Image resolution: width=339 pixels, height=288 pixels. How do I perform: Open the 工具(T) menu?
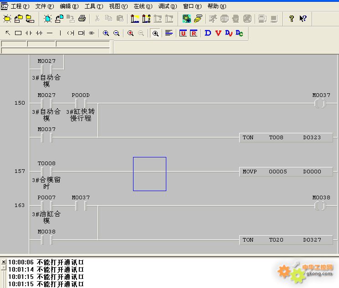coord(94,6)
